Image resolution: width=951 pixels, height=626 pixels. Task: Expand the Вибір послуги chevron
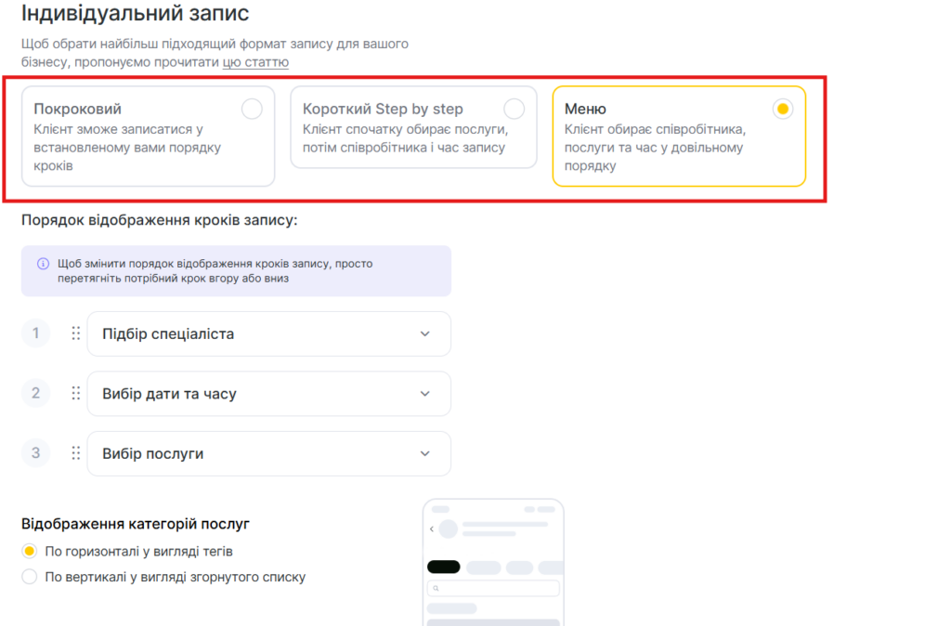pos(425,453)
